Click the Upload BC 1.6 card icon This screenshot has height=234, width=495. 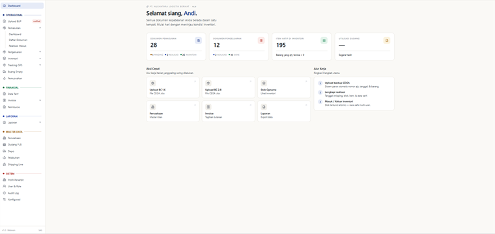pyautogui.click(x=153, y=83)
